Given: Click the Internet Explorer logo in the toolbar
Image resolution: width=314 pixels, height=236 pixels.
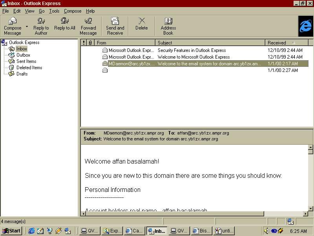Looking at the screenshot, I should point(305,26).
